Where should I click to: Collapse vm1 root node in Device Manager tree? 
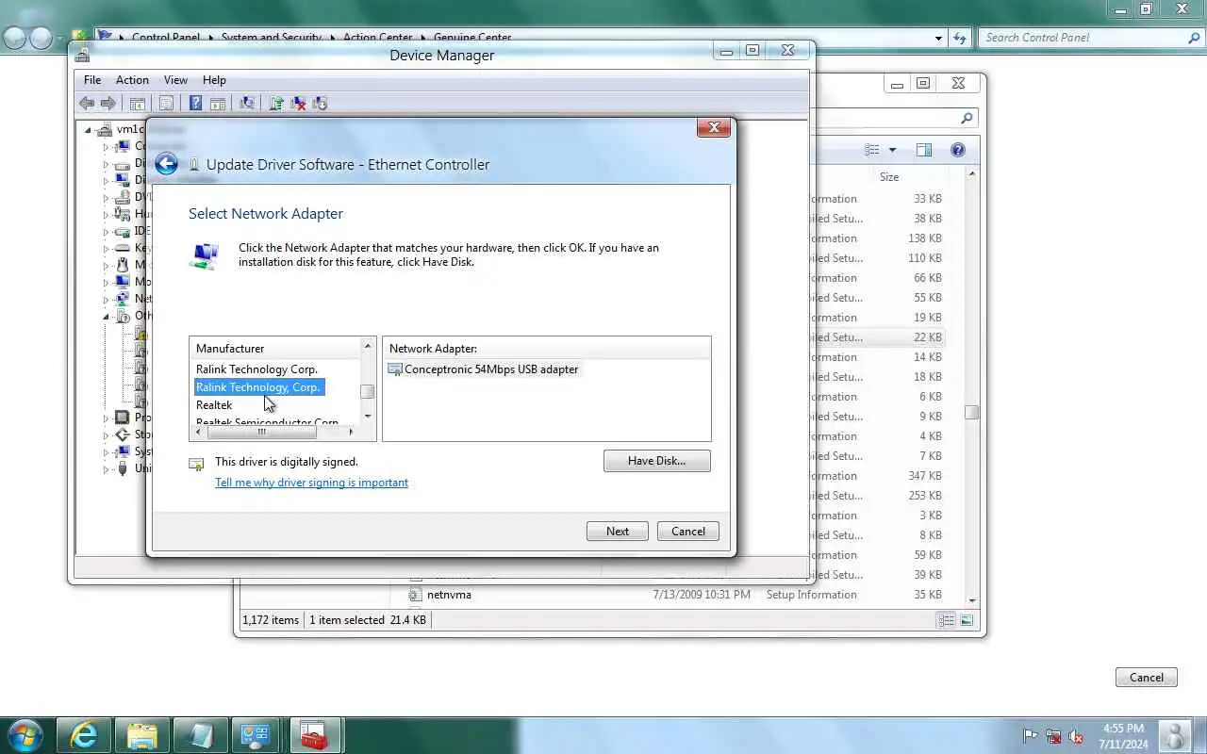click(x=88, y=129)
